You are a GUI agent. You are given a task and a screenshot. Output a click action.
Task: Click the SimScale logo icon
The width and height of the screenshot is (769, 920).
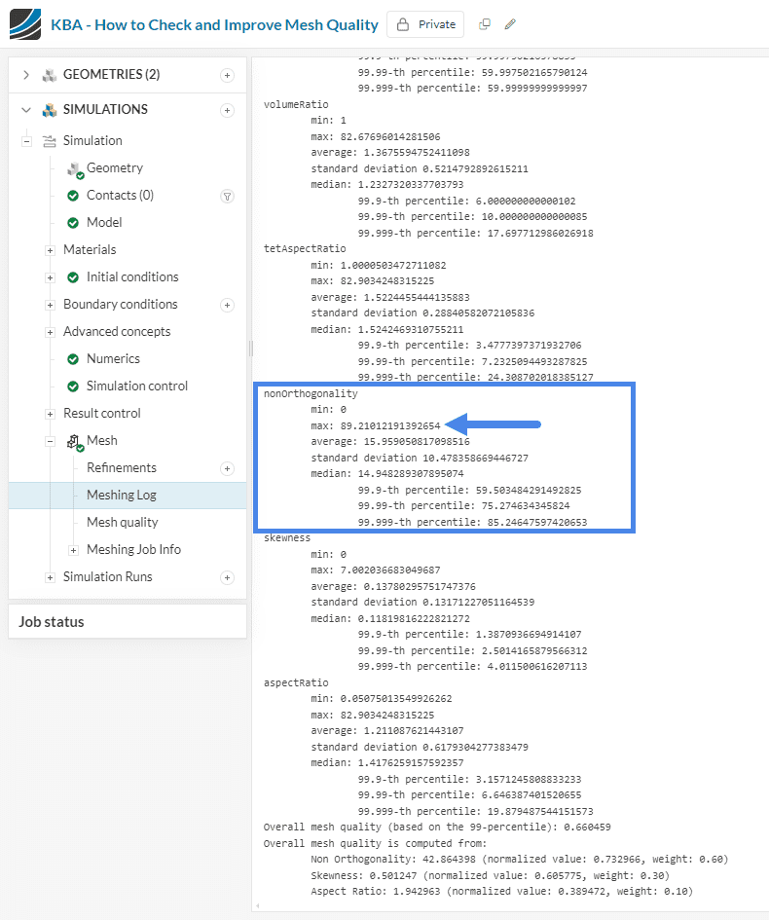25,24
